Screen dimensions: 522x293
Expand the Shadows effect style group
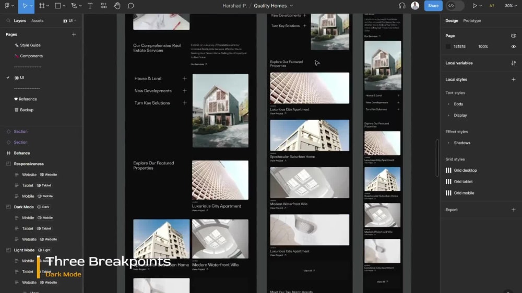pyautogui.click(x=448, y=143)
